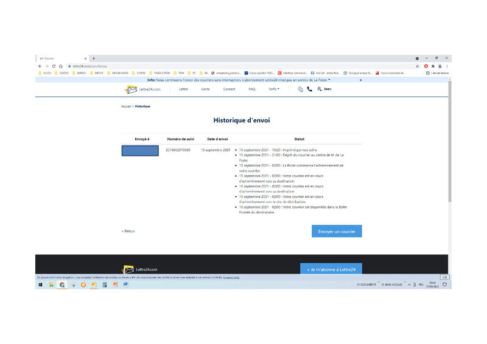Click the Retour link
The height and width of the screenshot is (344, 487).
[x=128, y=231]
